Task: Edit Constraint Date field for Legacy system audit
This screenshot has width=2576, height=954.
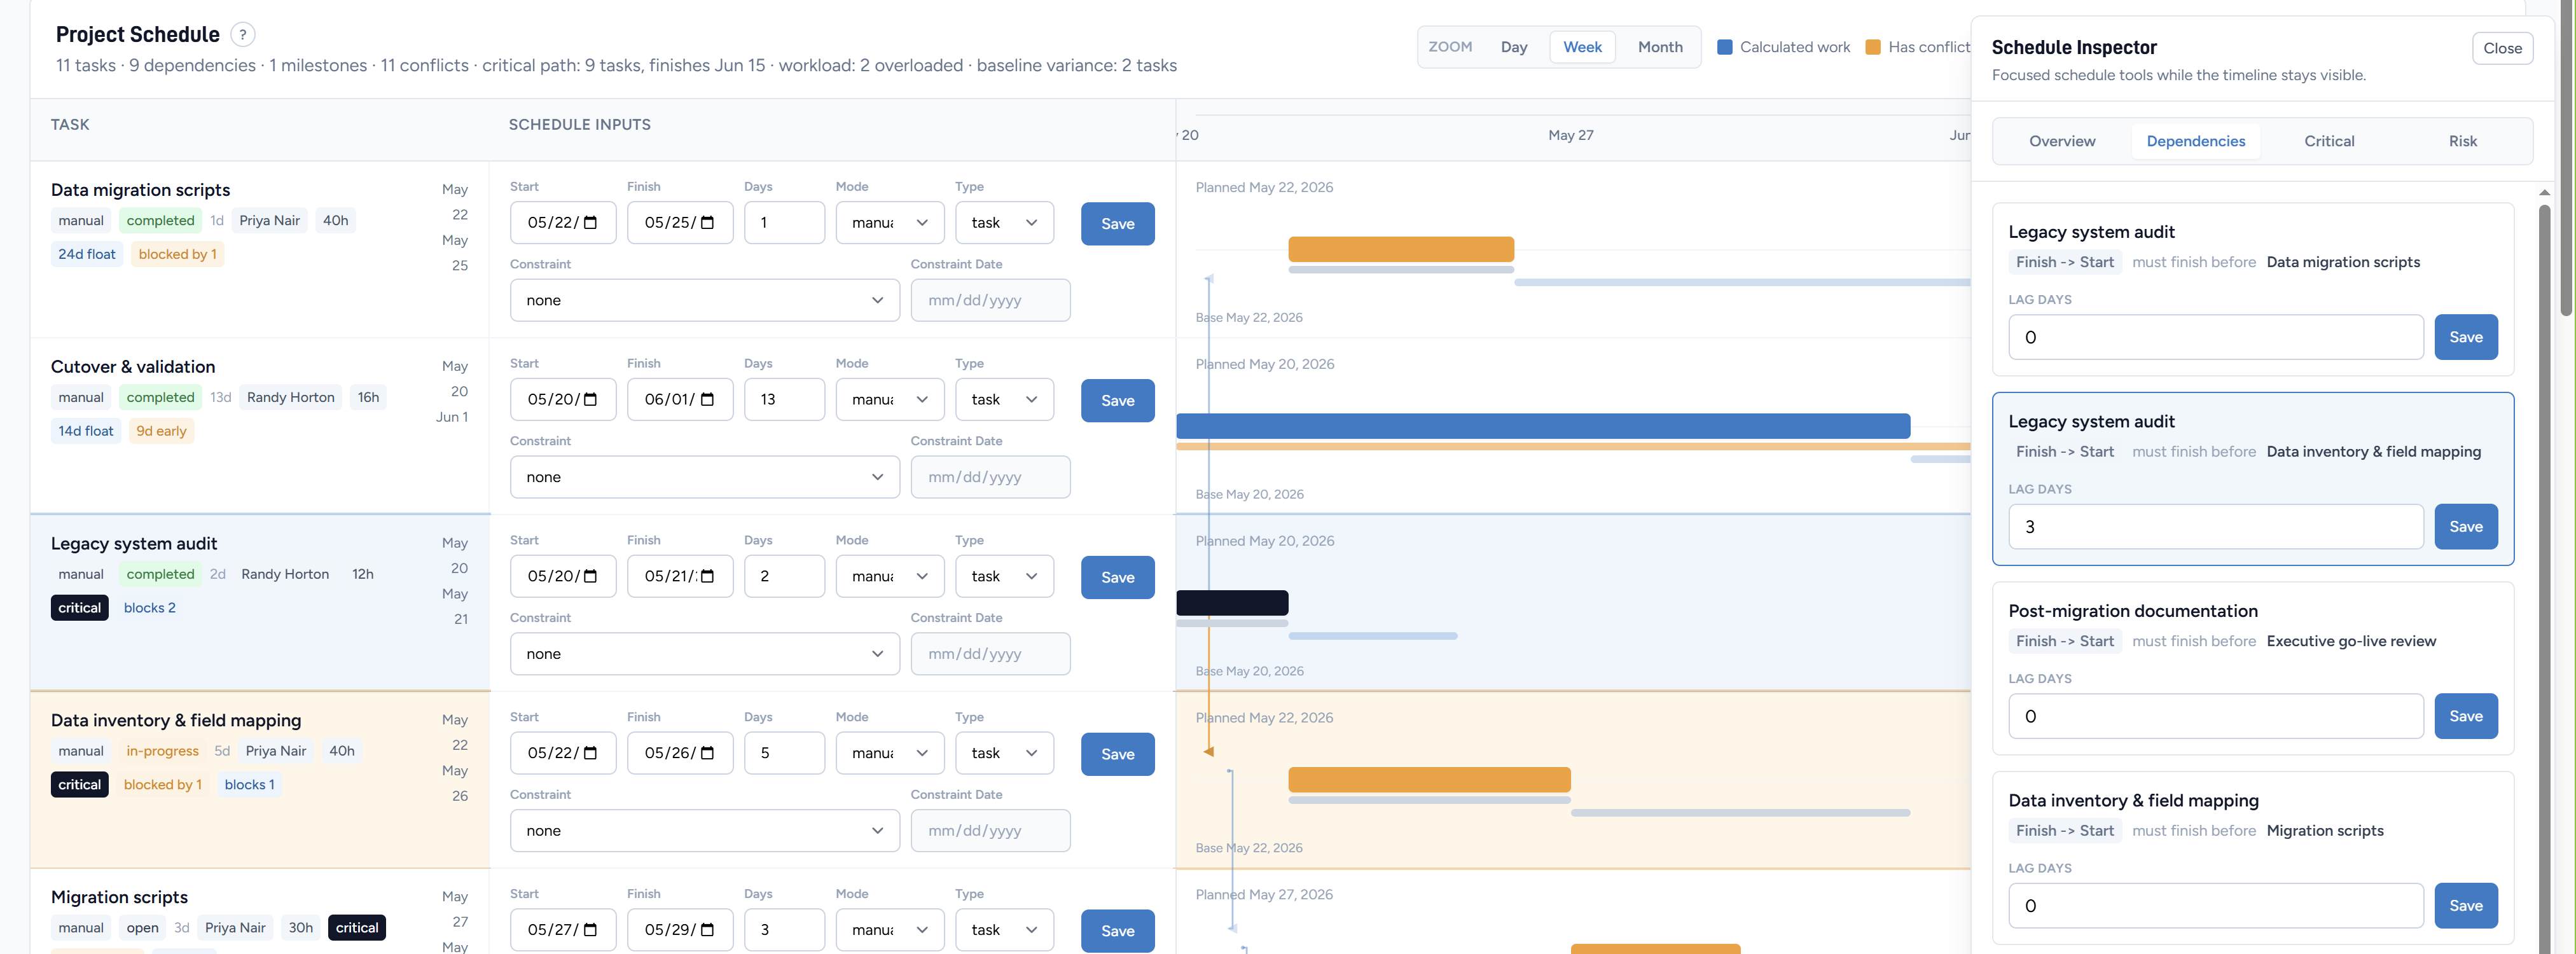Action: pos(990,654)
